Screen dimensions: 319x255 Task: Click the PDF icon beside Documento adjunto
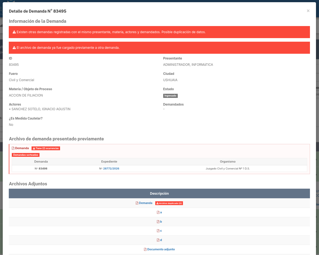pos(145,250)
